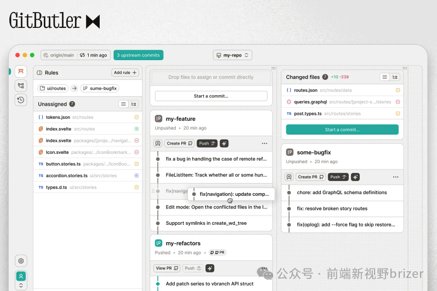Select commit fix a bug in handling remote ref
437x291 pixels.
[211, 159]
